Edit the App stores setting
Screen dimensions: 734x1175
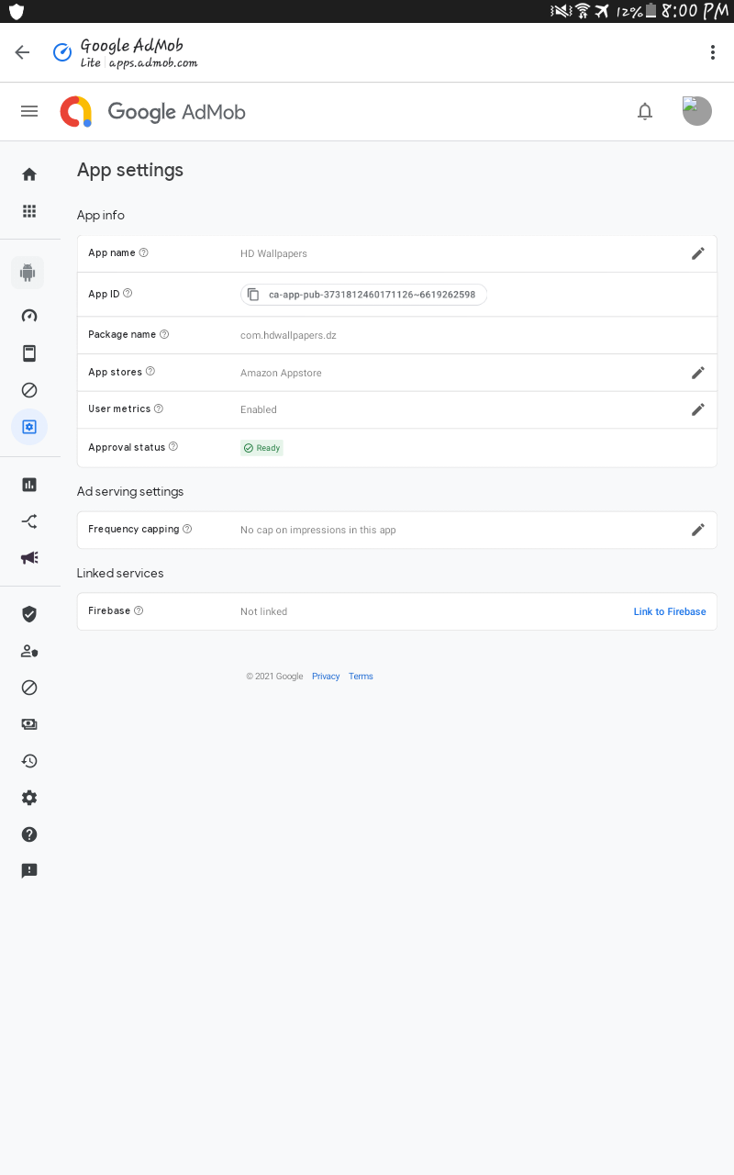[698, 373]
